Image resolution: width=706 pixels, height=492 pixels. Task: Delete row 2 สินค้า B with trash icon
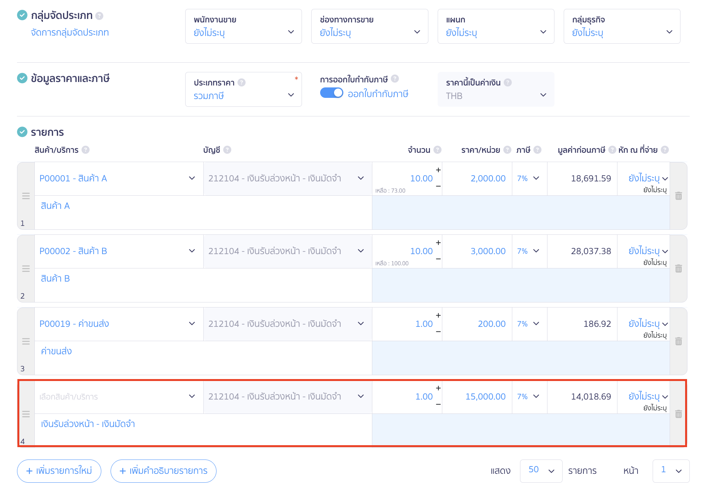(679, 269)
